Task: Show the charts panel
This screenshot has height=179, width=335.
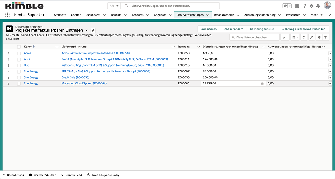Action: 319,37
